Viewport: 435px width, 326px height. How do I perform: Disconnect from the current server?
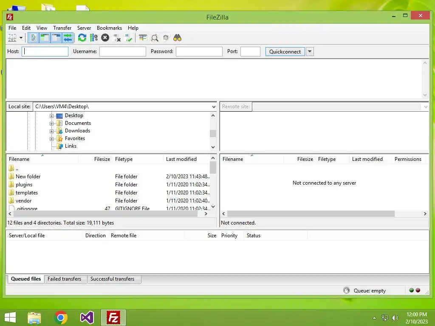click(117, 38)
